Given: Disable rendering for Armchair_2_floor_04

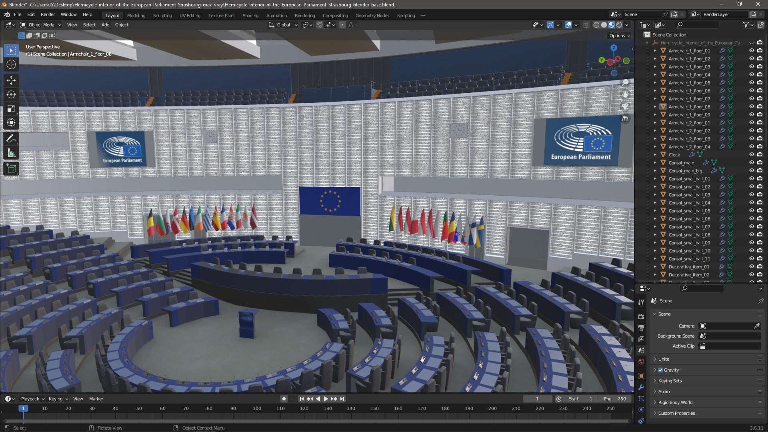Looking at the screenshot, I should (x=760, y=147).
